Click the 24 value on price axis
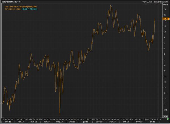Viewport: 170px width, 124px height. pyautogui.click(x=165, y=9)
